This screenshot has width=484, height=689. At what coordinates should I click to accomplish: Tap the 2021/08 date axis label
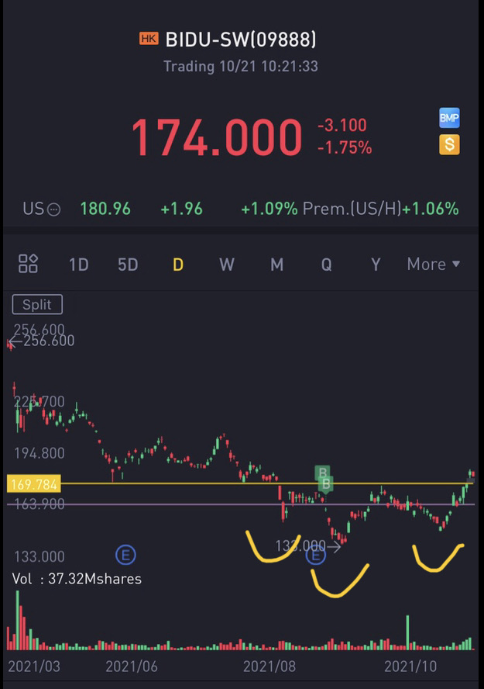[x=269, y=666]
